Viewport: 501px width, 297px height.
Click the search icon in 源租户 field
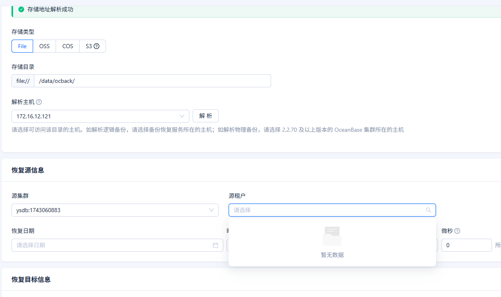(429, 210)
